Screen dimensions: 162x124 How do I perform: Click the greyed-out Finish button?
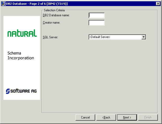[x=148, y=117]
